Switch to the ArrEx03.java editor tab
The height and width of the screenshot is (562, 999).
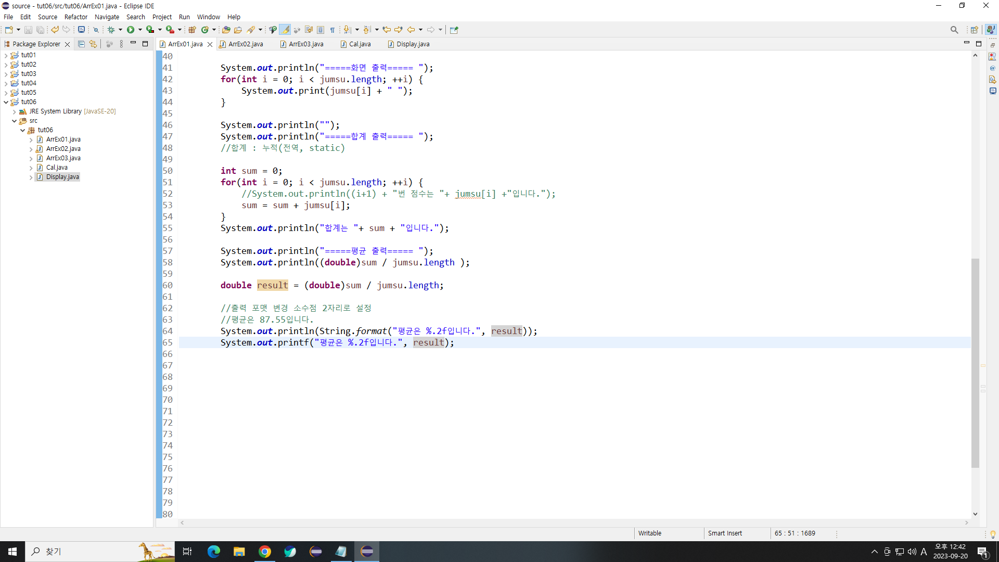pyautogui.click(x=305, y=44)
